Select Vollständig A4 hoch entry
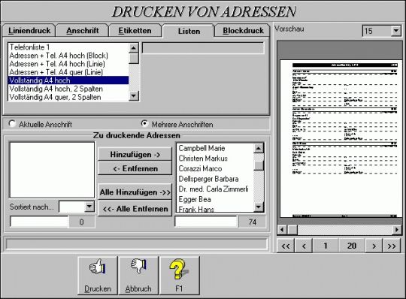 pos(68,80)
